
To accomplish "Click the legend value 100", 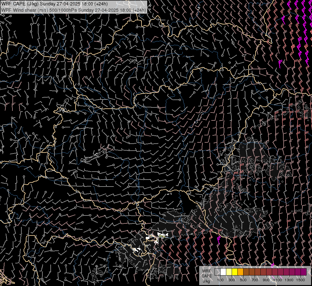I will [x=220, y=280].
